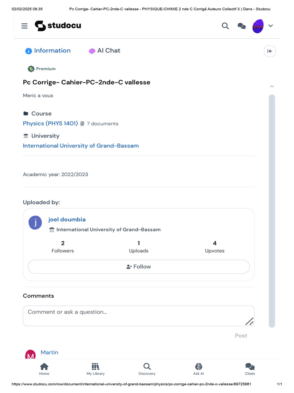This screenshot has width=294, height=393.
Task: Open My Library in bottom navigation
Action: [95, 369]
